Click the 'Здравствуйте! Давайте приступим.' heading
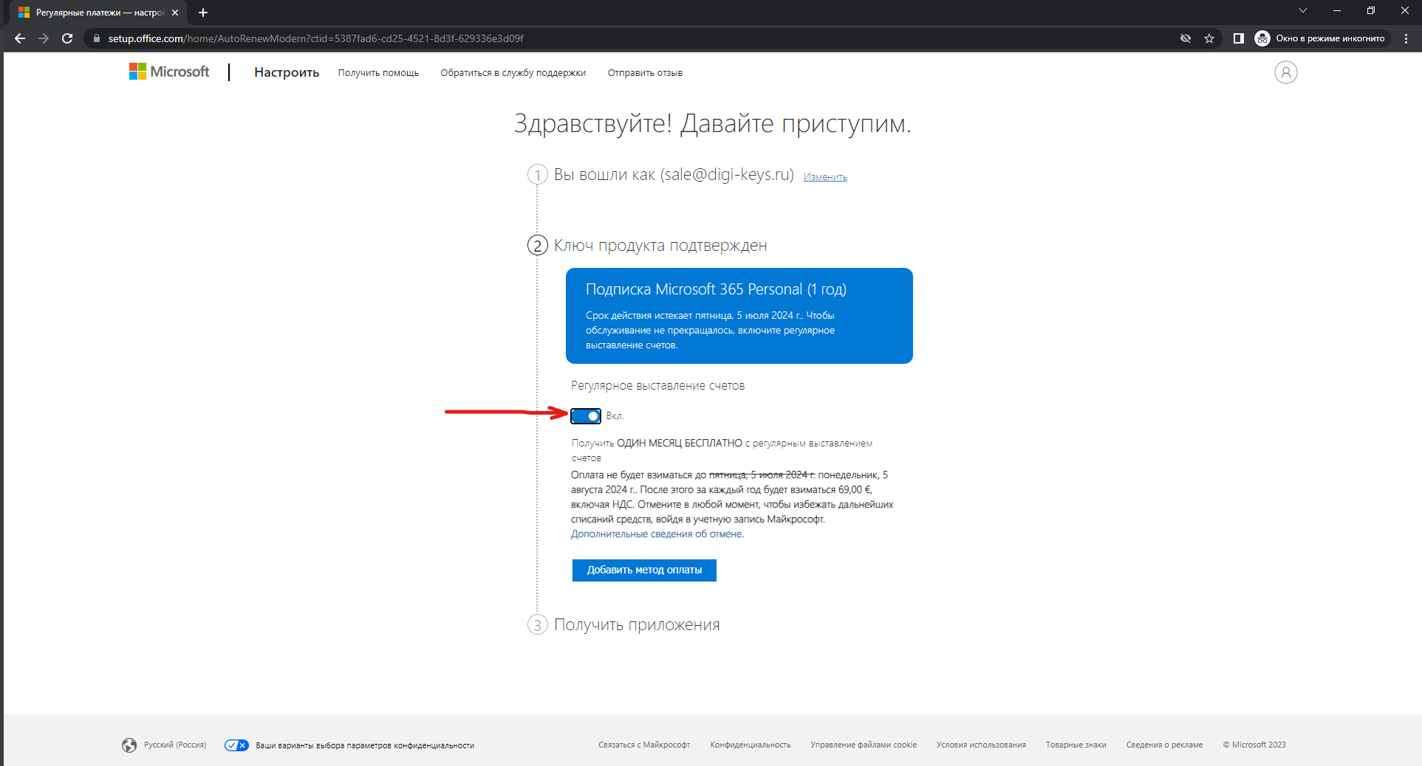The image size is (1422, 766). 713,123
